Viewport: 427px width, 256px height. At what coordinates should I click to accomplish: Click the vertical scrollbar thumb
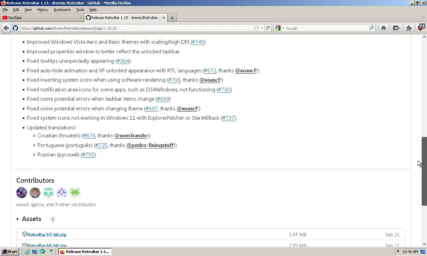point(424,171)
